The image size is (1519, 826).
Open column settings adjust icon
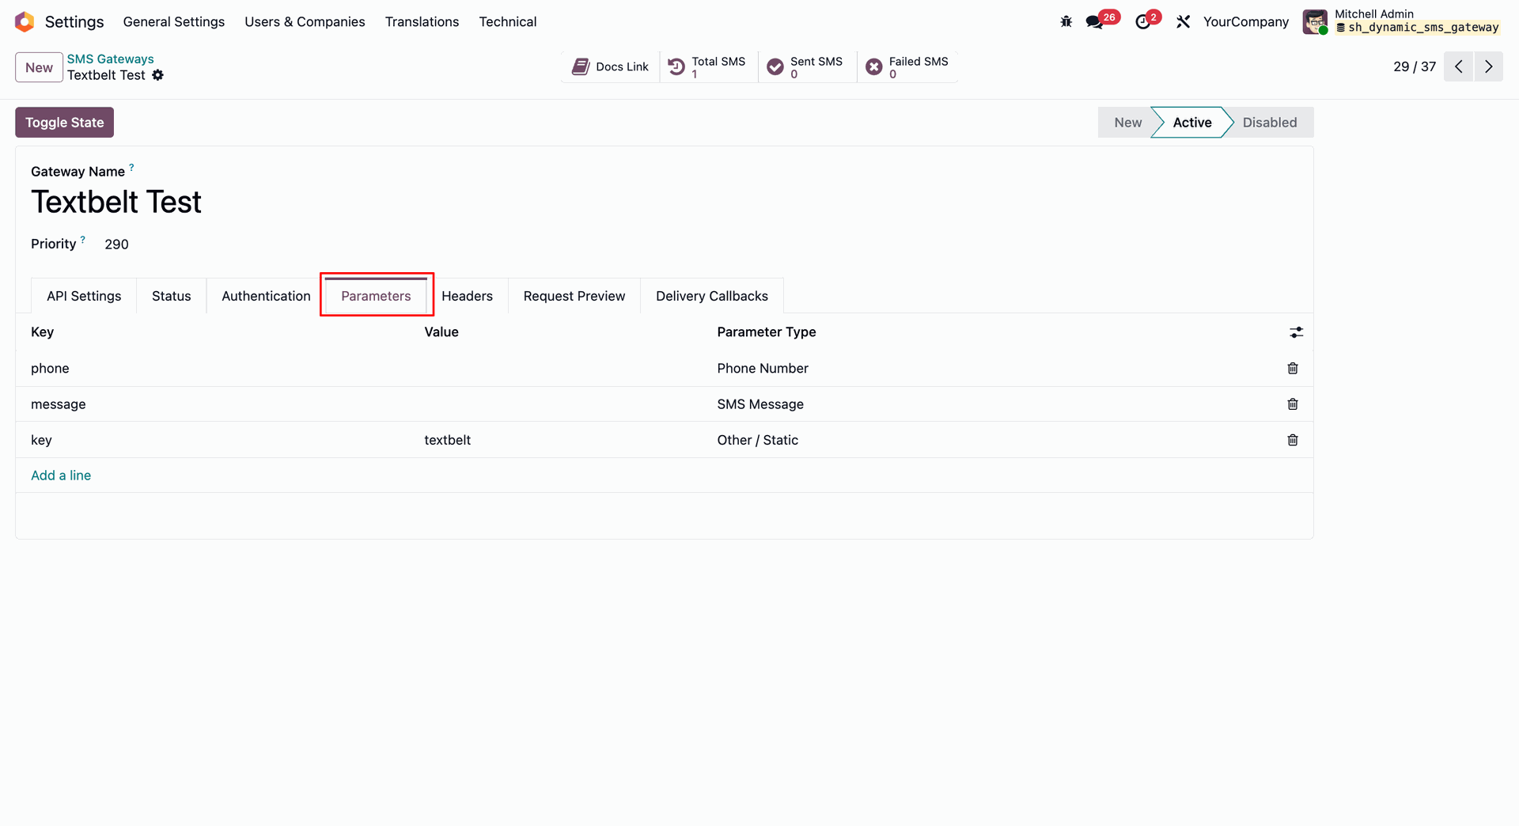[x=1296, y=332]
